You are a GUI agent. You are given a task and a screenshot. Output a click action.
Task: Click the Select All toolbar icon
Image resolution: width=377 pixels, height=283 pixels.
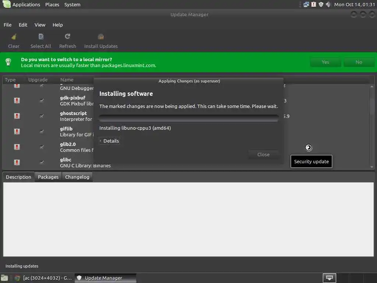point(41,36)
